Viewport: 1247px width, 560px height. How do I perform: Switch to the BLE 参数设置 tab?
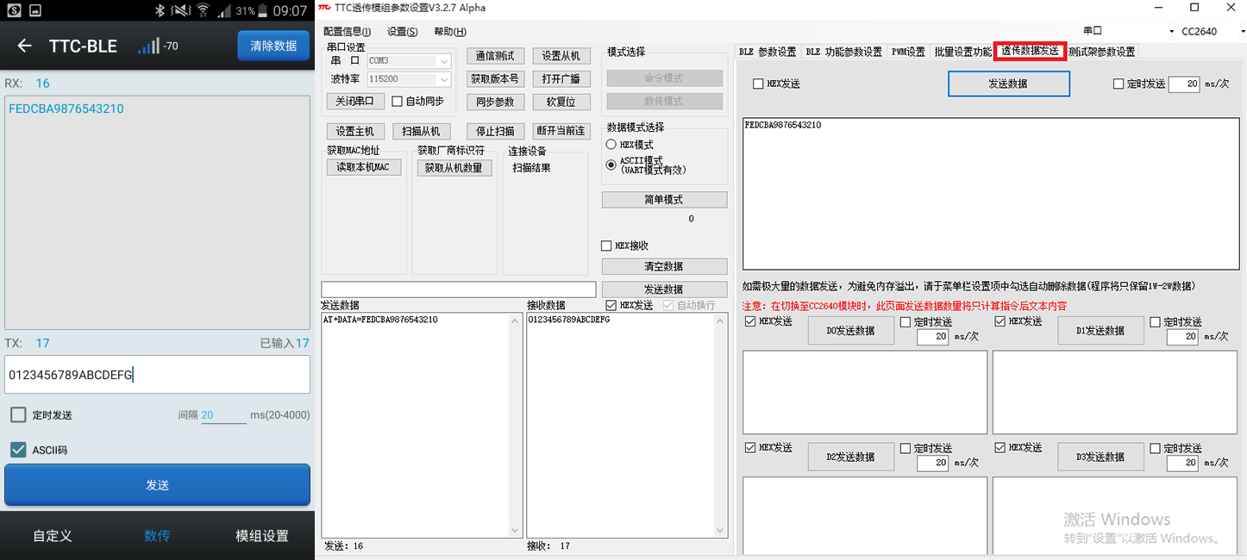pos(768,52)
